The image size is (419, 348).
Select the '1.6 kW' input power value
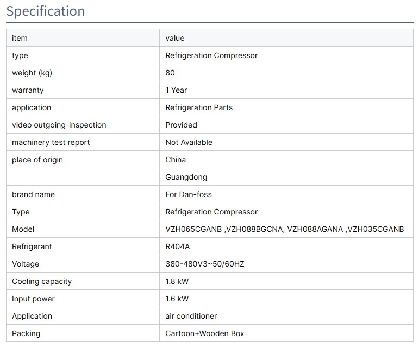click(177, 299)
